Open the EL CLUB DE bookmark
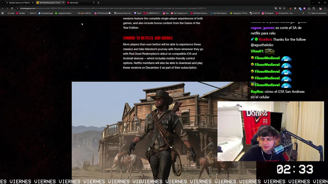The height and width of the screenshot is (184, 328). [x=83, y=13]
